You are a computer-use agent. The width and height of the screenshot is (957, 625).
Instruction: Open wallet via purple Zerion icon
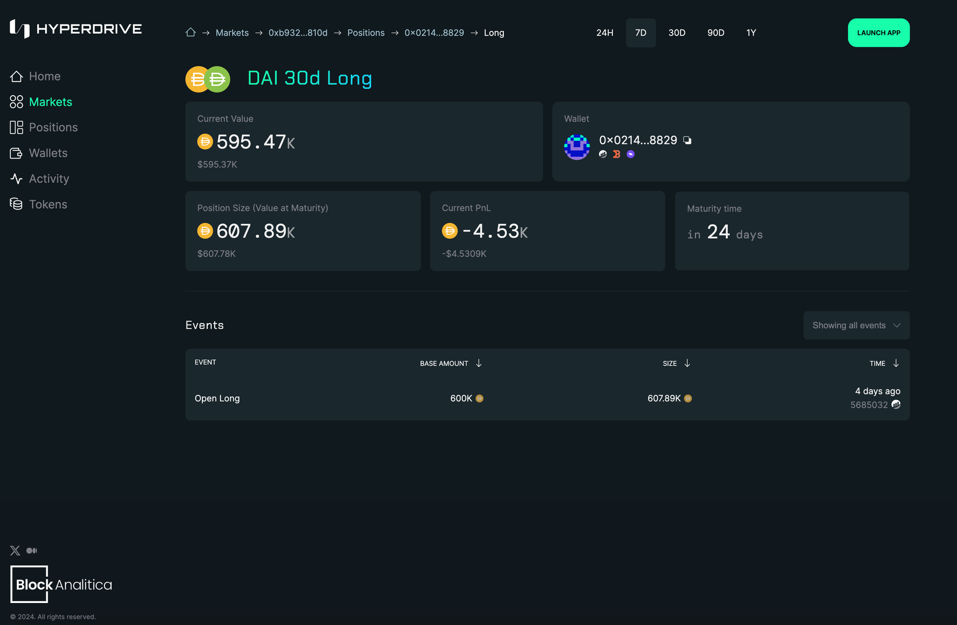[x=631, y=154]
